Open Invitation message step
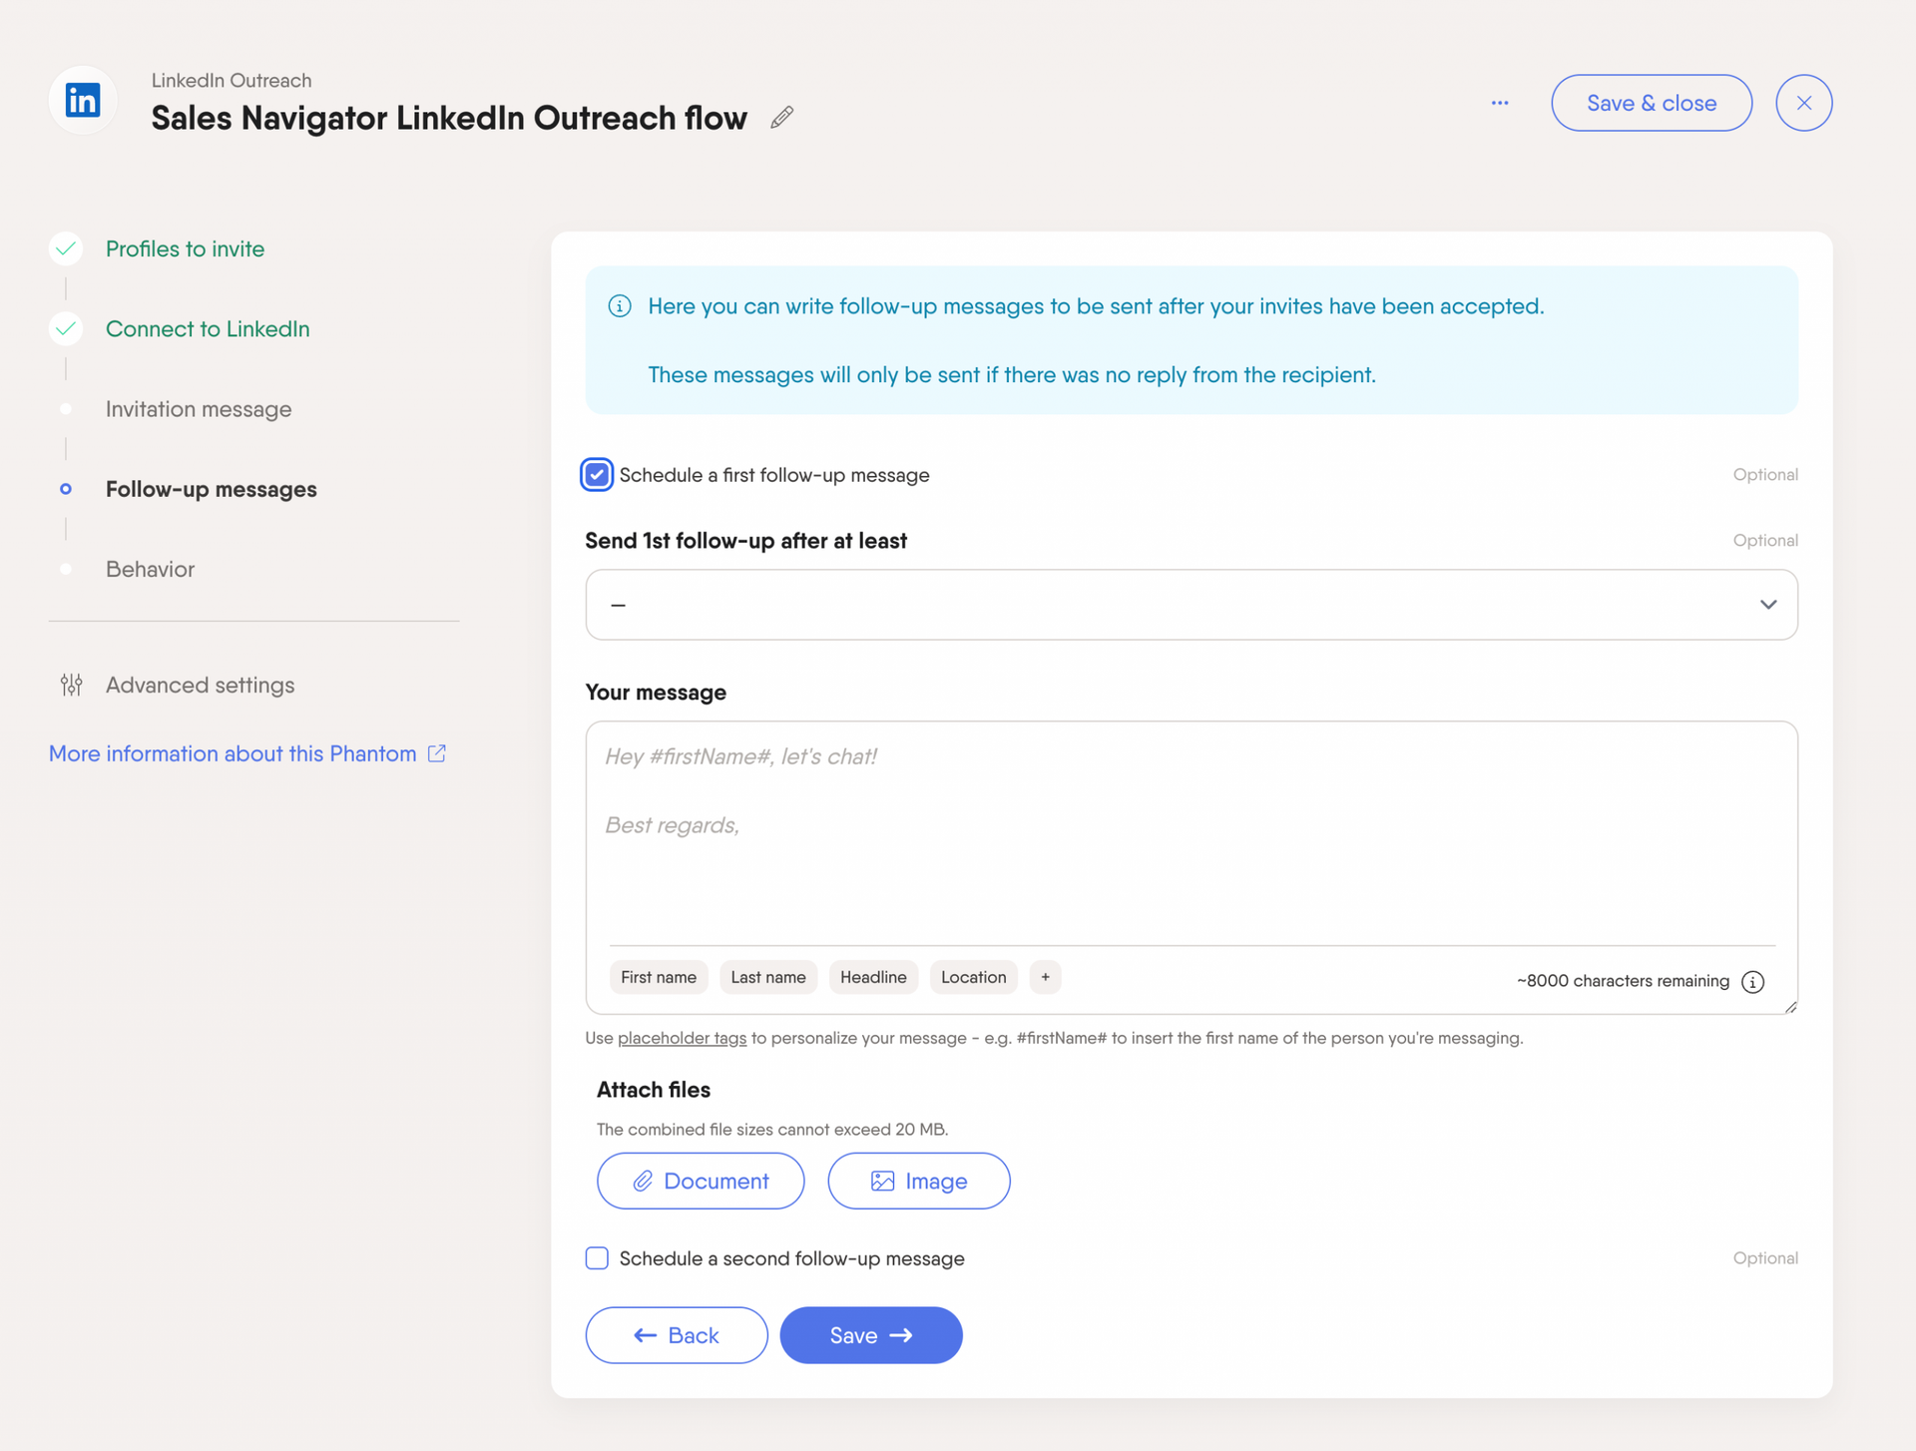 pos(199,409)
